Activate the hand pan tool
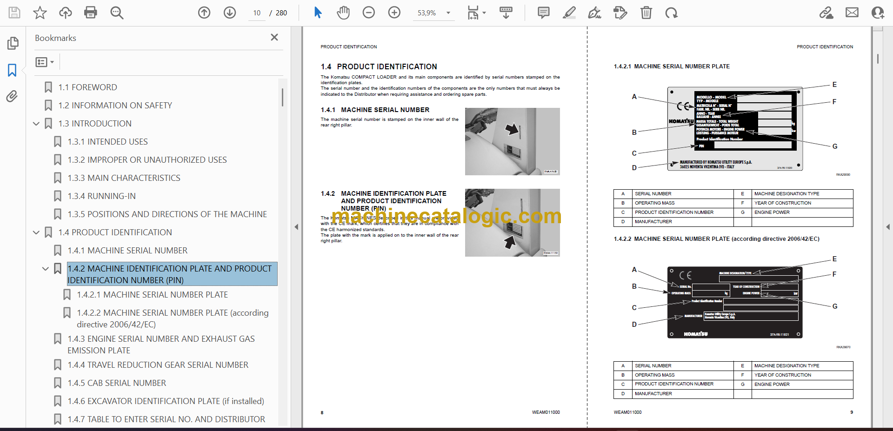Viewport: 893px width, 431px height. click(x=343, y=13)
